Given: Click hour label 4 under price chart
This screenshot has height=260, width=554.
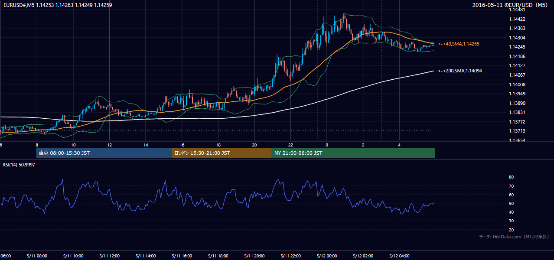Looking at the screenshot, I should tap(399, 145).
